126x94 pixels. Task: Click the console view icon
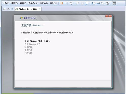tap(114, 3)
